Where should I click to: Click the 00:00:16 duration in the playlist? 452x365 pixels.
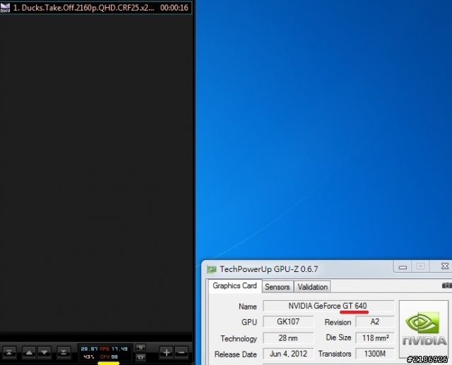174,8
